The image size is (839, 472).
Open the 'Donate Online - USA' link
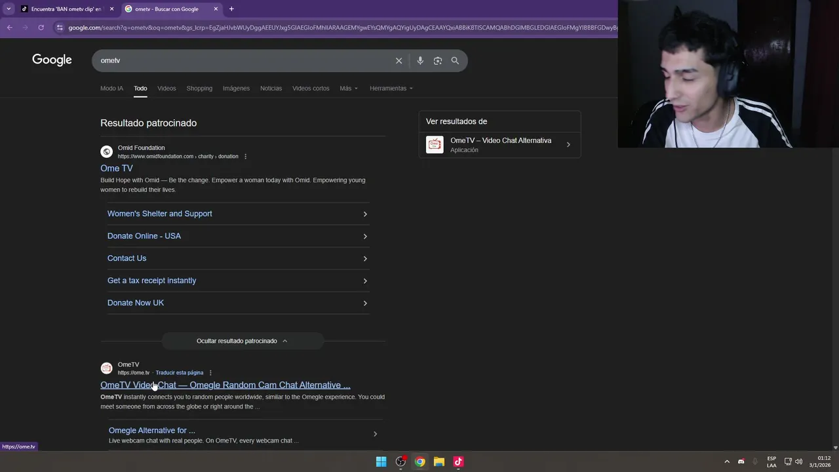144,236
